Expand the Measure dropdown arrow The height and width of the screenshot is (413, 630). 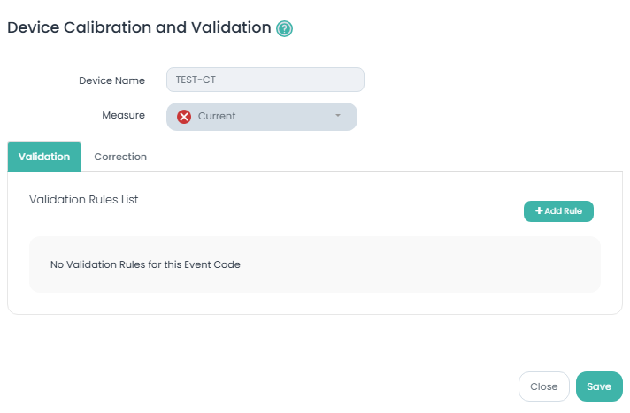(x=337, y=117)
